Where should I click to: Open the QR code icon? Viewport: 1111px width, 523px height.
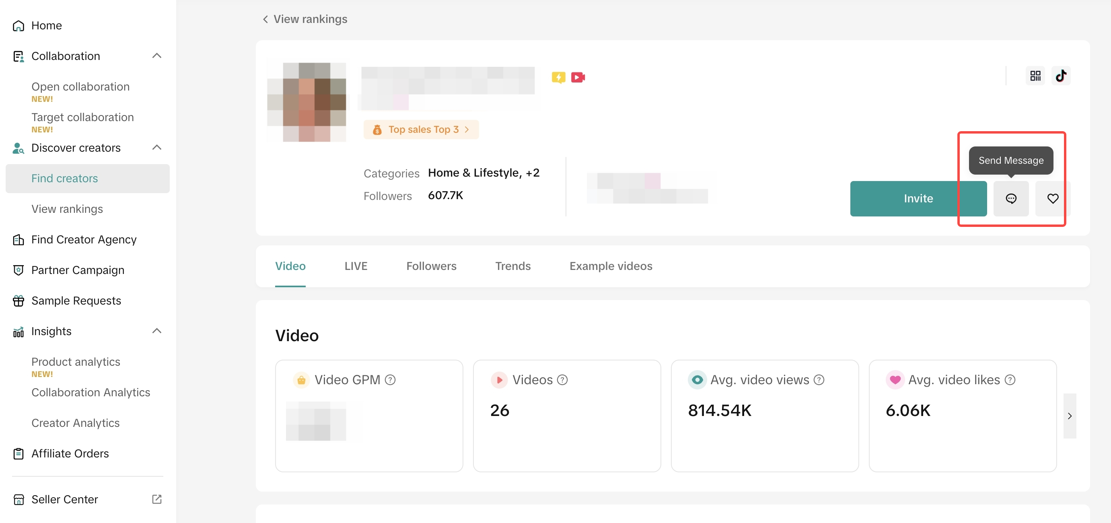[x=1035, y=76]
